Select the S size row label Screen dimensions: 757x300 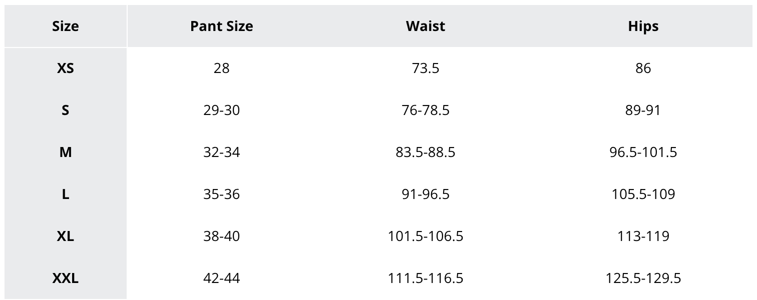[x=66, y=110]
